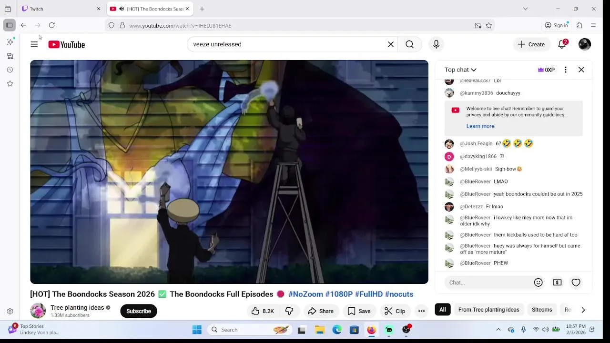
Task: Open emoji picker in chat box
Action: tap(539, 282)
